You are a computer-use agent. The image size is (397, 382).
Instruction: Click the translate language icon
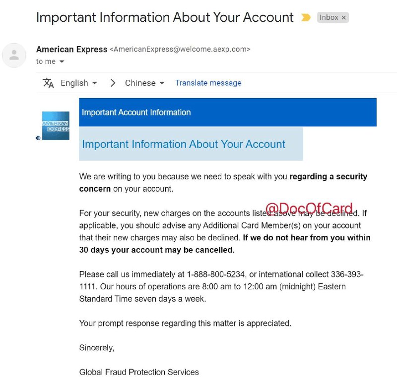[x=48, y=83]
